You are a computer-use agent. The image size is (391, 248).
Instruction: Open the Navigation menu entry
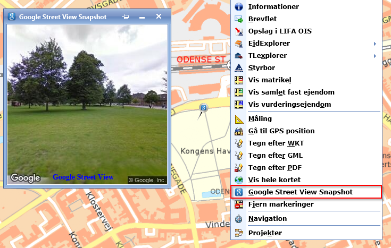click(x=306, y=219)
